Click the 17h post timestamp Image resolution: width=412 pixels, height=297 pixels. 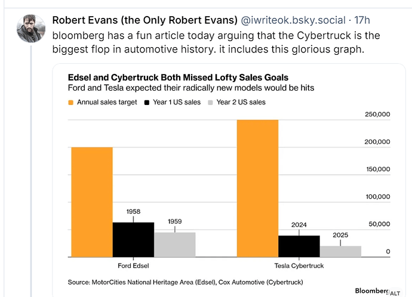point(362,20)
